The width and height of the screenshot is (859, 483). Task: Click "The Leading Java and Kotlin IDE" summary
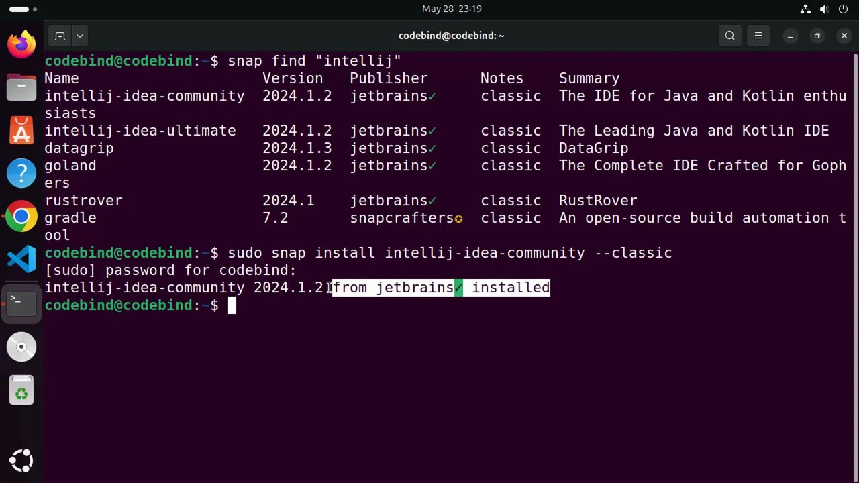tap(694, 131)
